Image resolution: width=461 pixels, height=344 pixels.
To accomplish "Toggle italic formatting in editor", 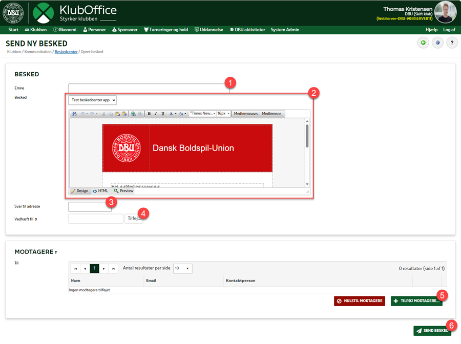I will pyautogui.click(x=156, y=114).
